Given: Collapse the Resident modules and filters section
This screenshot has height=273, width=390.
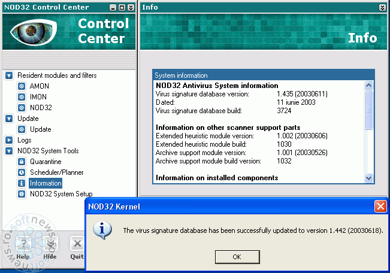Looking at the screenshot, I should click(9, 75).
